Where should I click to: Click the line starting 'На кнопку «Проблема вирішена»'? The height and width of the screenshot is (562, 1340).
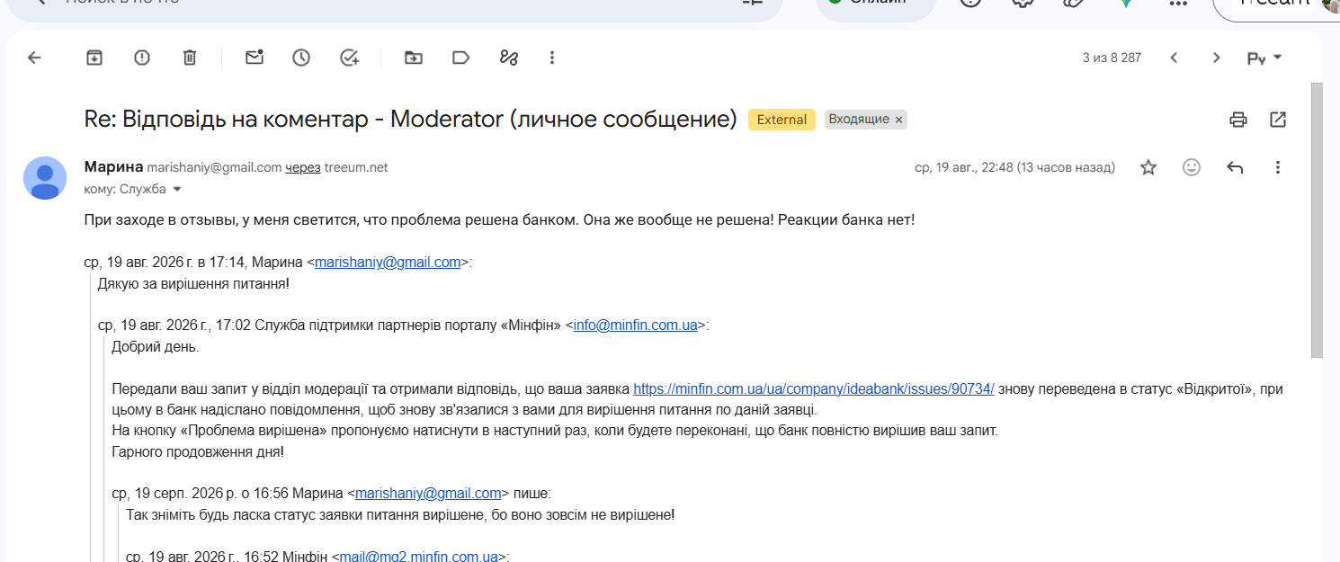click(x=555, y=432)
